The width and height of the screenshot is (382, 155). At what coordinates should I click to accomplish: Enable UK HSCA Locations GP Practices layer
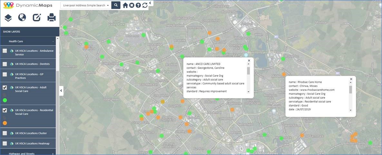click(5, 74)
